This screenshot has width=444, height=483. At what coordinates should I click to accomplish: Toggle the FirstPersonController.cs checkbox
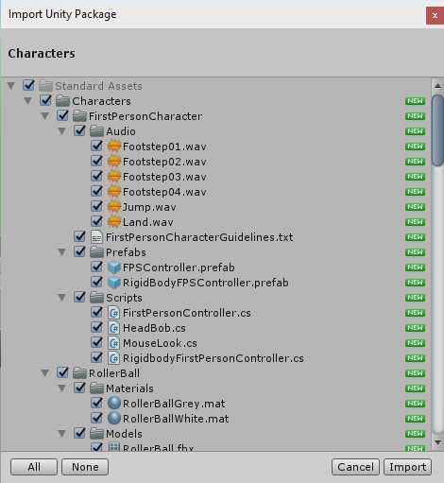pos(96,312)
